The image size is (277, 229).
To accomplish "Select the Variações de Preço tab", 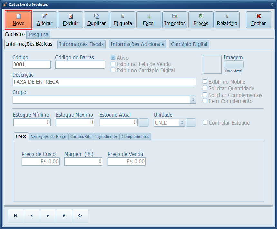I will tap(49, 137).
